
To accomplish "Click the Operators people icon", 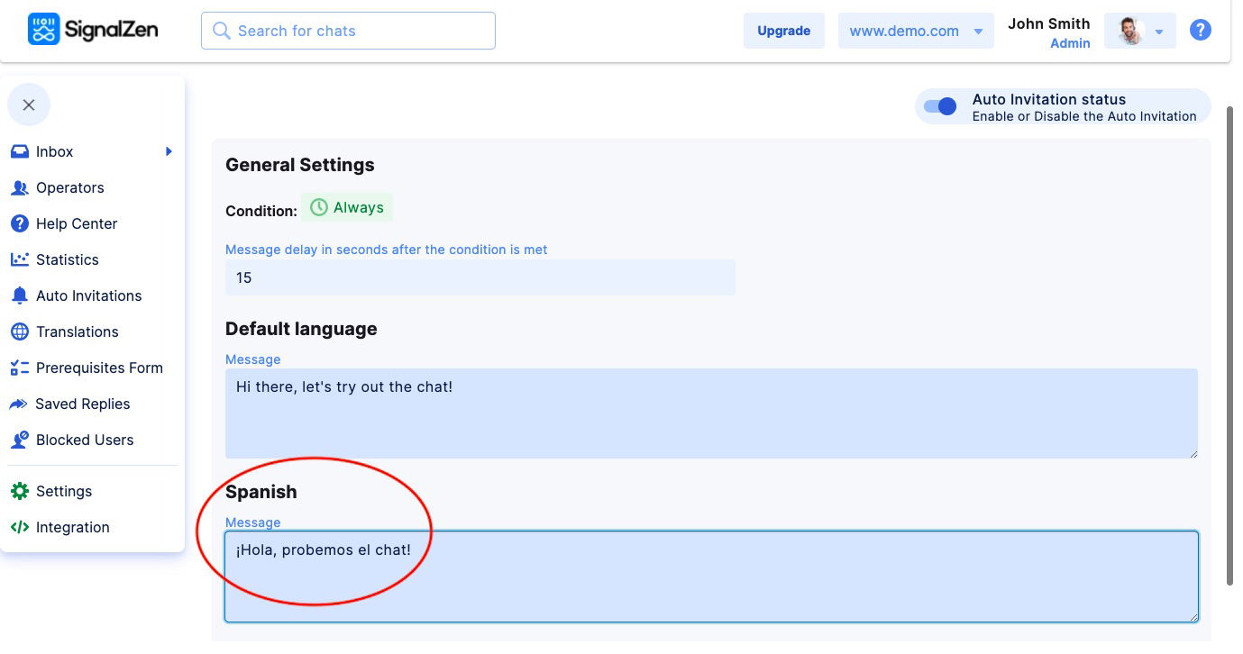I will [x=20, y=187].
